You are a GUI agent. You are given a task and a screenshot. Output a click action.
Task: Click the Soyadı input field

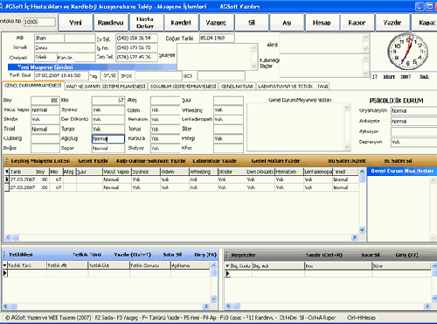pyautogui.click(x=65, y=47)
